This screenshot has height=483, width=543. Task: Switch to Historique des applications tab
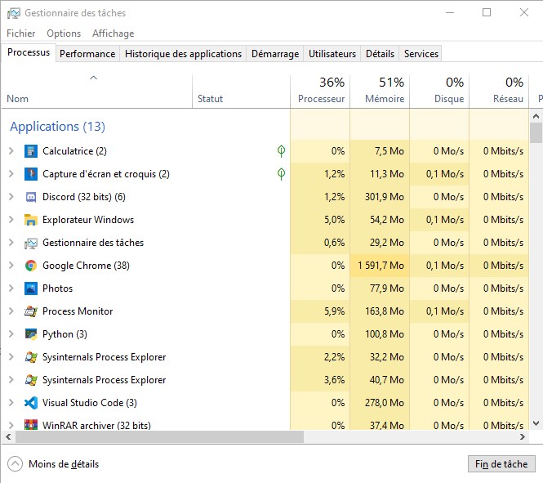coord(183,54)
